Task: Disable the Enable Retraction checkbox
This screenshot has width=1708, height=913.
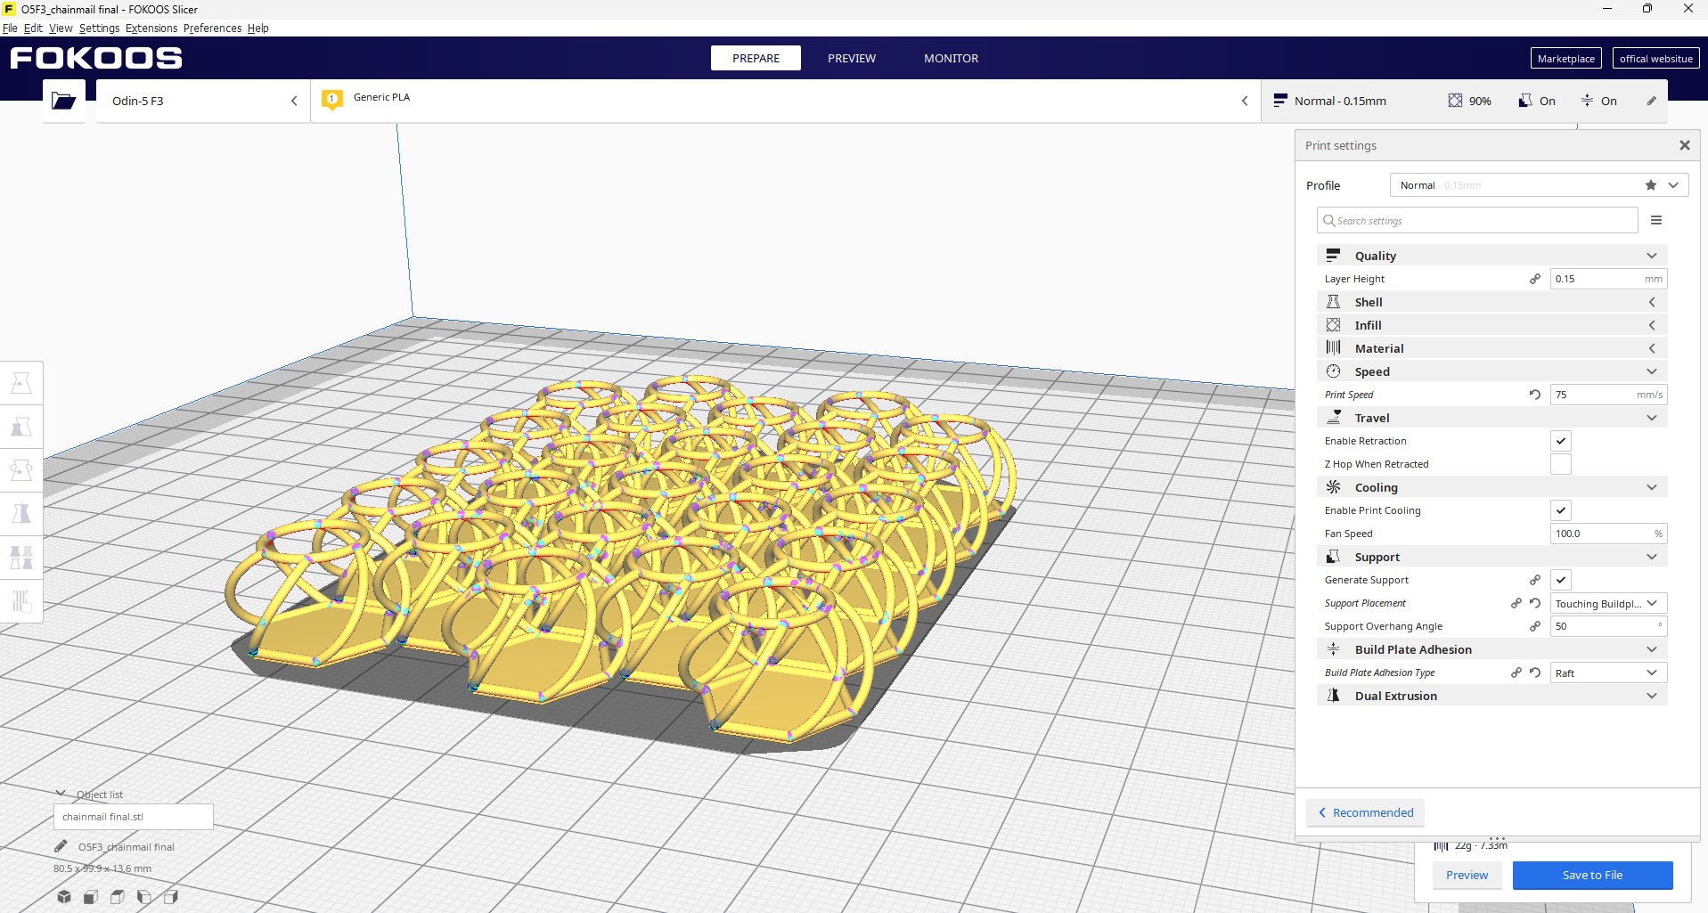Action: [x=1560, y=441]
